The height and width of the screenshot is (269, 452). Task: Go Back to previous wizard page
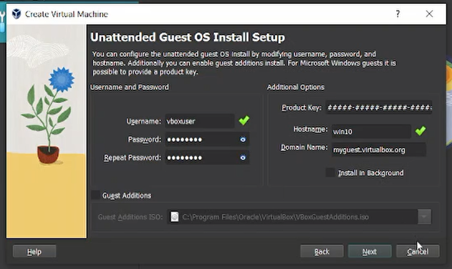321,251
